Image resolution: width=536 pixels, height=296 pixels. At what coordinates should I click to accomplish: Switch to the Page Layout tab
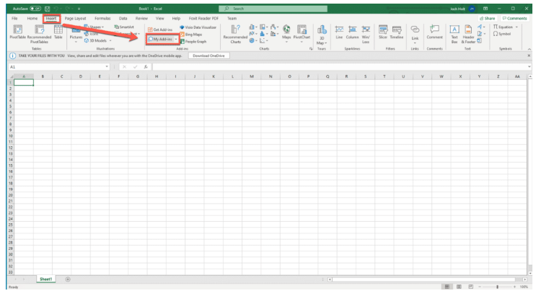[75, 19]
